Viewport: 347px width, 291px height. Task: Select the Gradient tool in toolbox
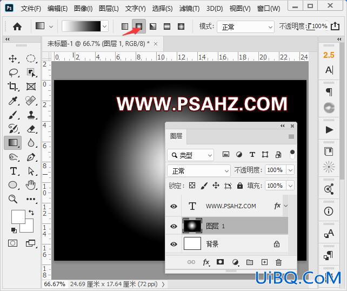[13, 143]
